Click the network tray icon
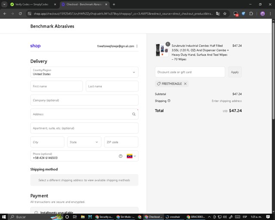Image resolution: width=275 pixels, height=220 pixels. [220, 217]
